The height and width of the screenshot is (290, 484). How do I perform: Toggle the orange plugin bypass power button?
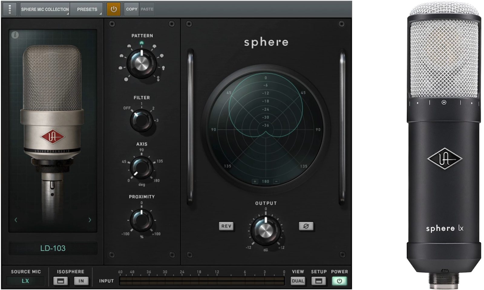[113, 9]
